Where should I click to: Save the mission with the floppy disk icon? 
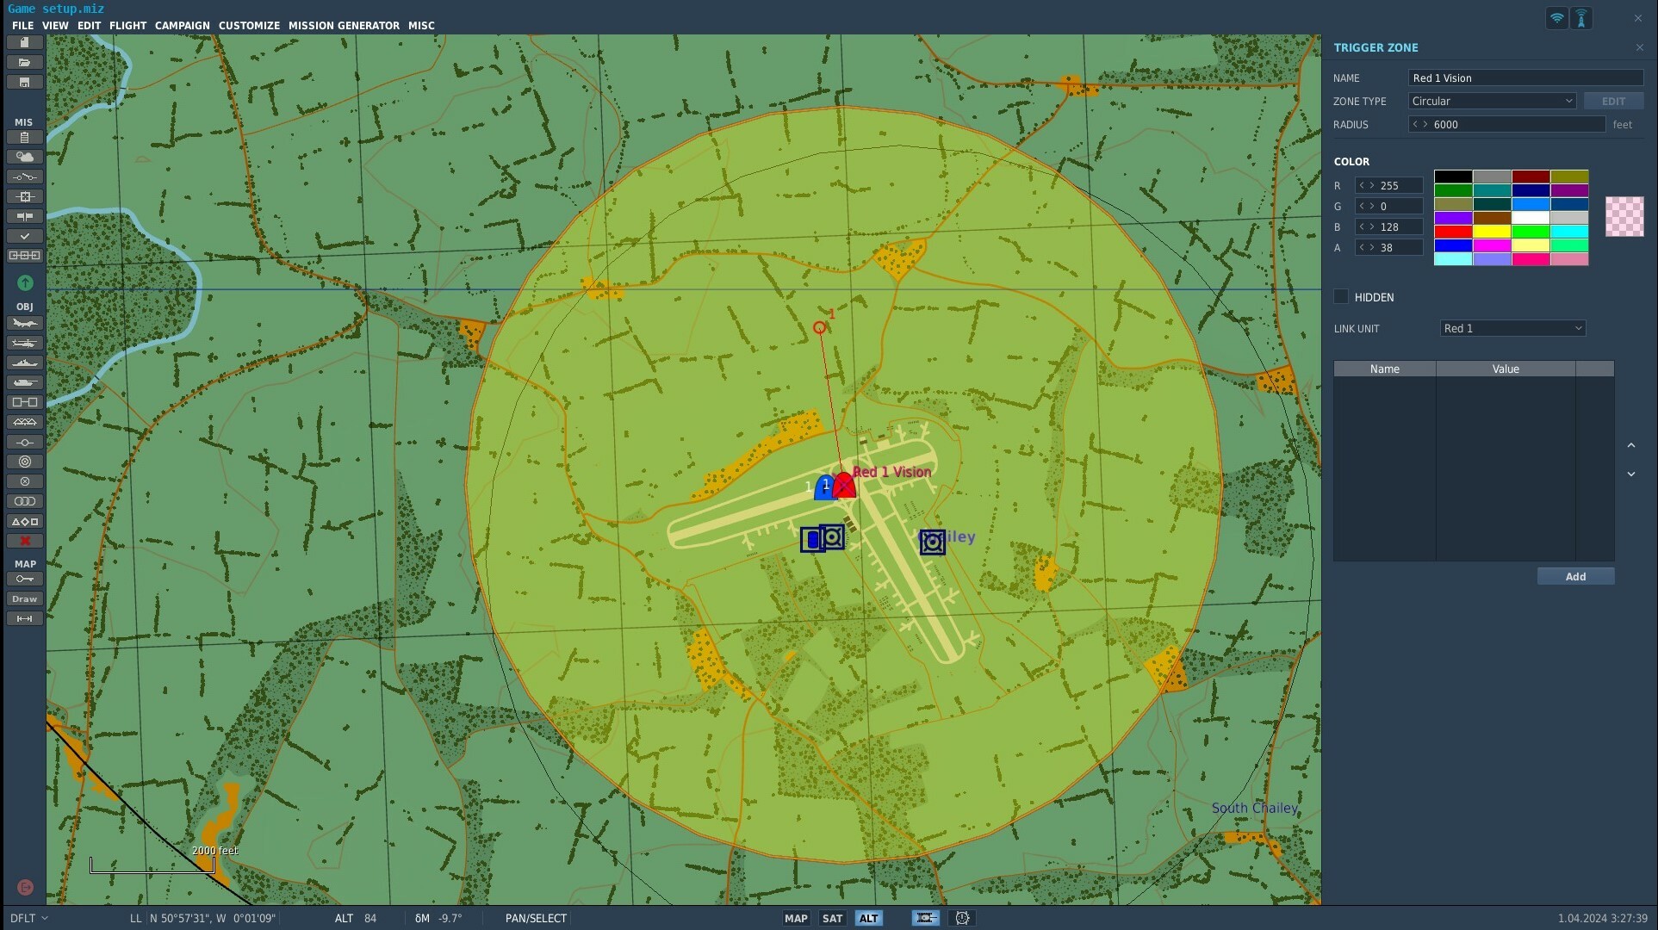(24, 82)
